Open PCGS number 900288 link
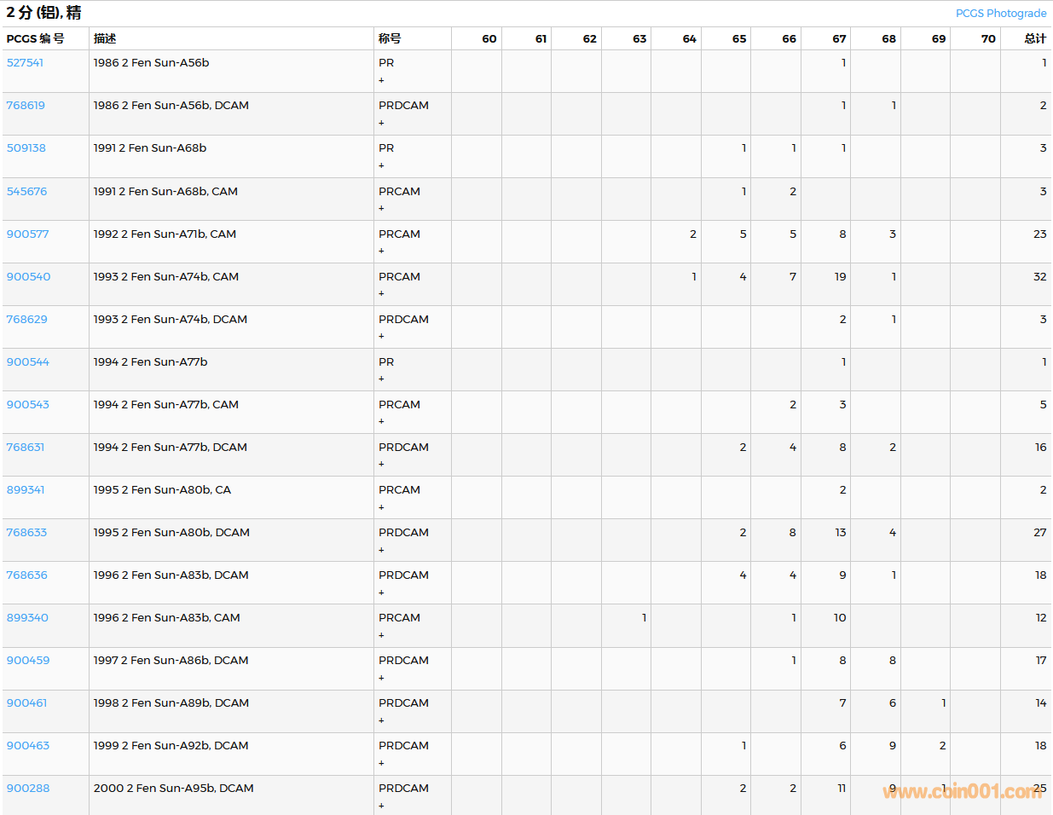The image size is (1053, 815). (28, 789)
